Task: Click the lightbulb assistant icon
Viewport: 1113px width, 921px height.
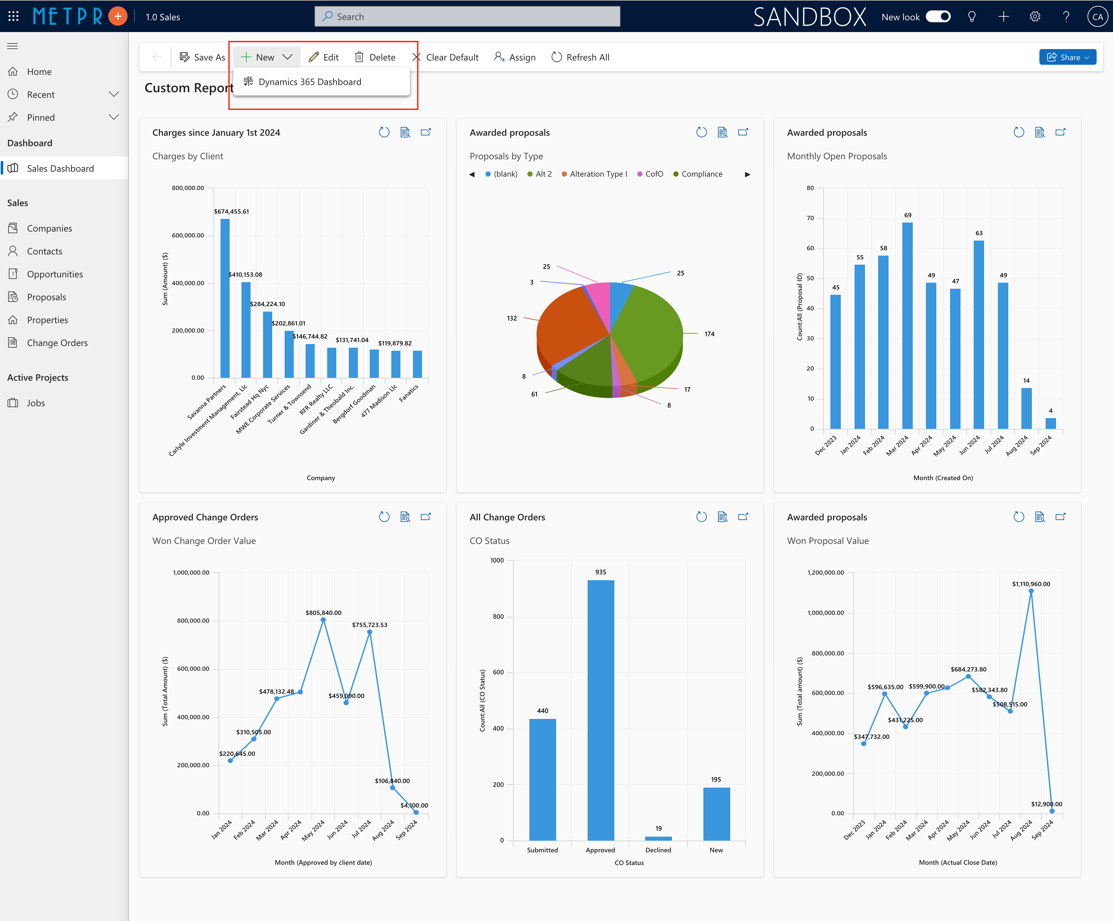Action: [x=971, y=16]
